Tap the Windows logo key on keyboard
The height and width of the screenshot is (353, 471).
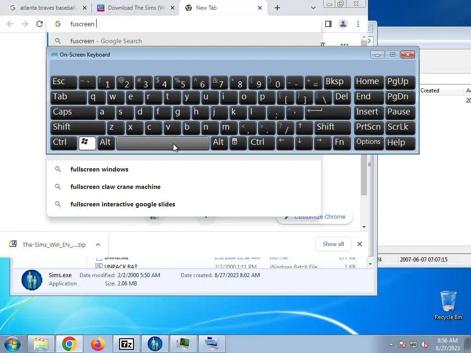pos(87,143)
